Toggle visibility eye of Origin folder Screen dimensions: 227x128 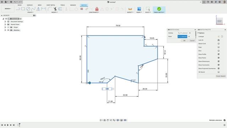click(8, 27)
